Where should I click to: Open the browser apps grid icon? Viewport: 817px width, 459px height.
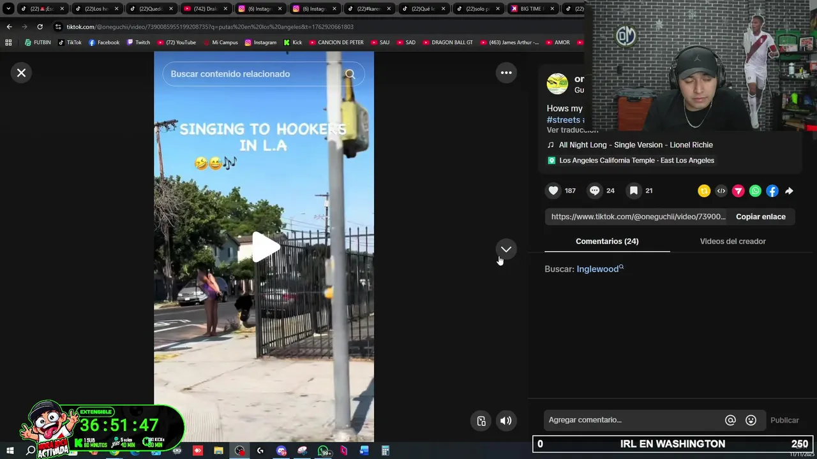[x=8, y=43]
